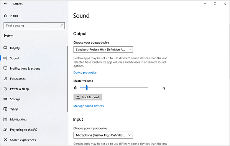This screenshot has height=146, width=230.
Task: Click the Multitasking icon
Action: click(5, 119)
